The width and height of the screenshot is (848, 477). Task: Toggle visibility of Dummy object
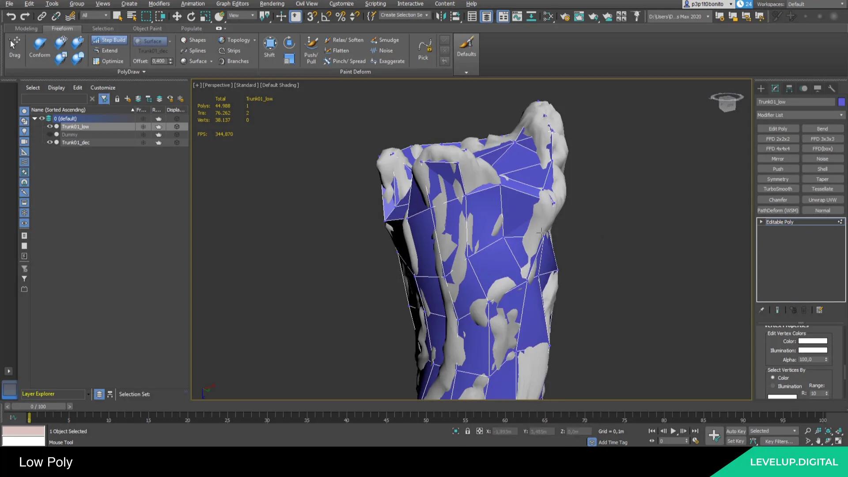(49, 134)
